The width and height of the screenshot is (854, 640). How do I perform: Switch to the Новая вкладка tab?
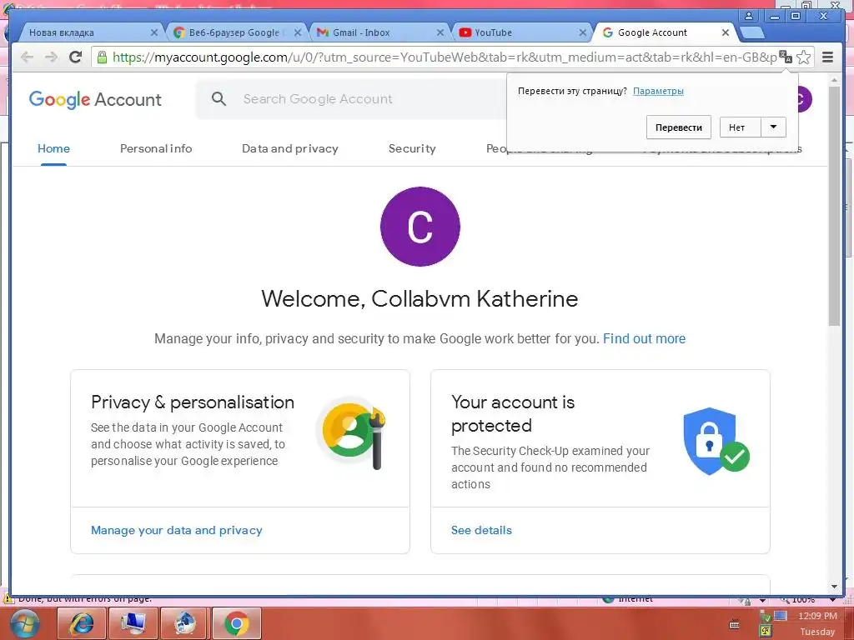click(87, 32)
